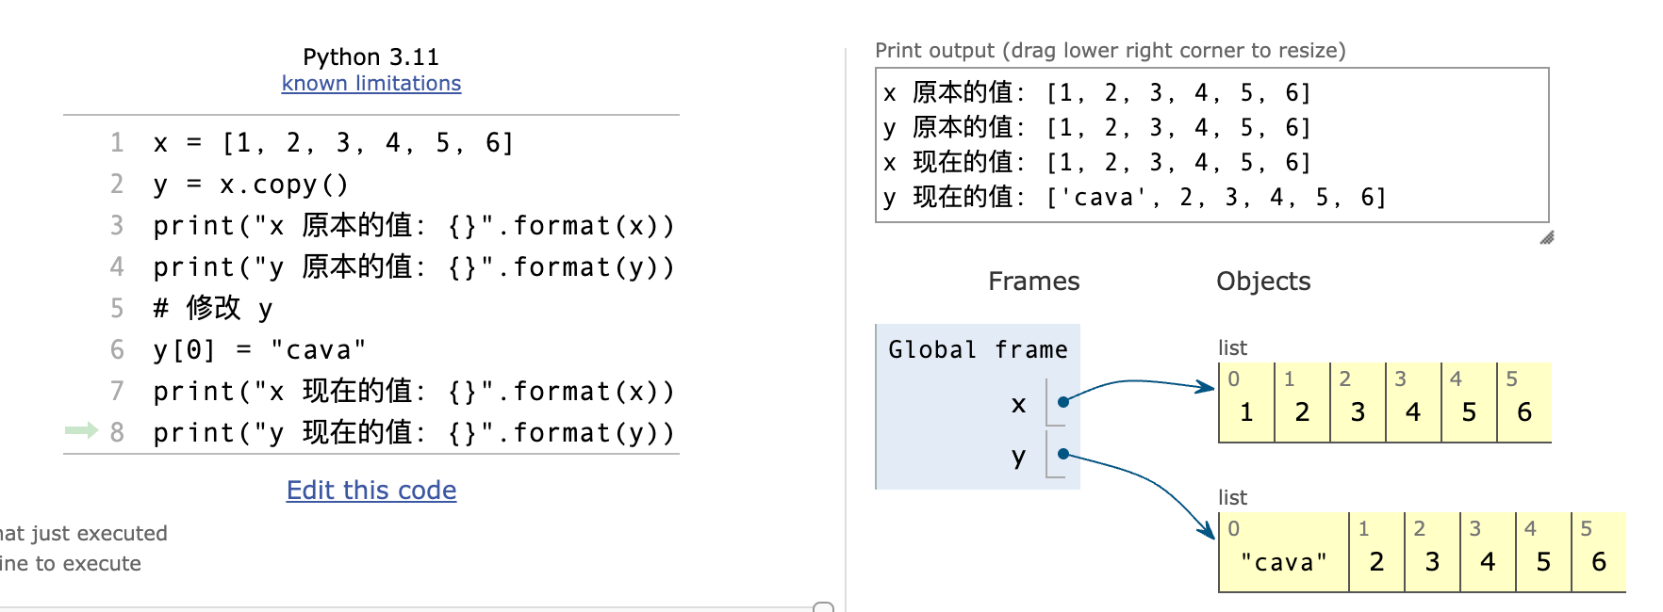This screenshot has height=612, width=1663.
Task: Click the green arrow at line 8
Action: [x=82, y=431]
